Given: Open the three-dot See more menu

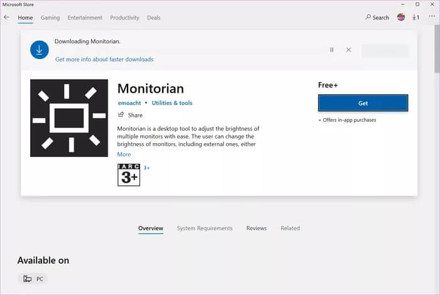Looking at the screenshot, I should coord(432,17).
